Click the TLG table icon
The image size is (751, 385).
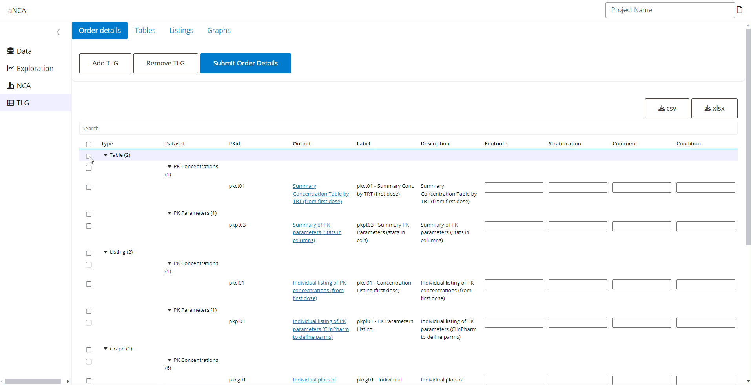pyautogui.click(x=11, y=103)
